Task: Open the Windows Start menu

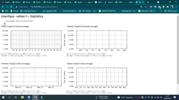Action: point(3,97)
